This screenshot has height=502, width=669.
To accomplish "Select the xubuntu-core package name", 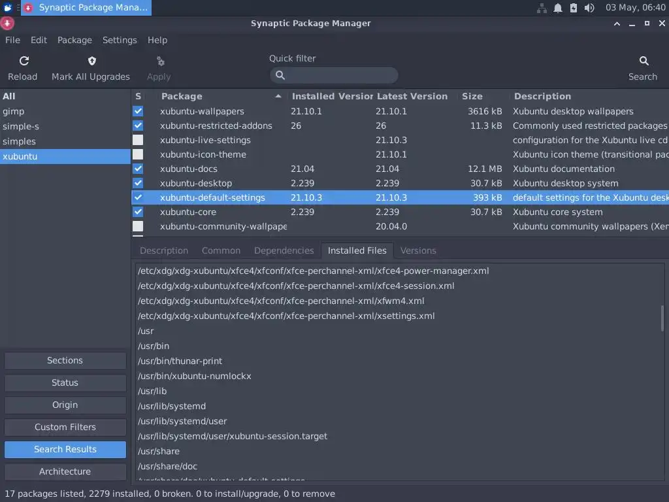I will coord(188,212).
